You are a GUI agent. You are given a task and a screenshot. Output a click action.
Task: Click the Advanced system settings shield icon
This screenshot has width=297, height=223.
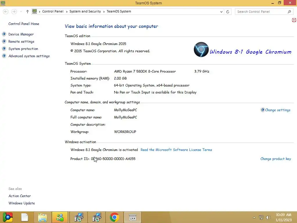point(4,56)
